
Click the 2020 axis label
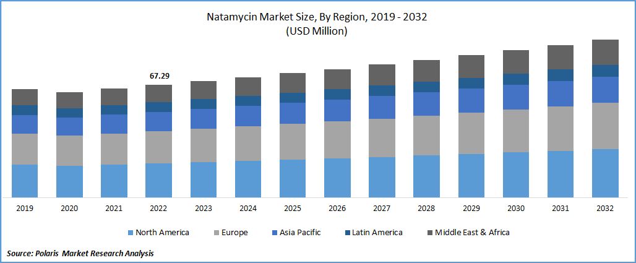tap(69, 208)
